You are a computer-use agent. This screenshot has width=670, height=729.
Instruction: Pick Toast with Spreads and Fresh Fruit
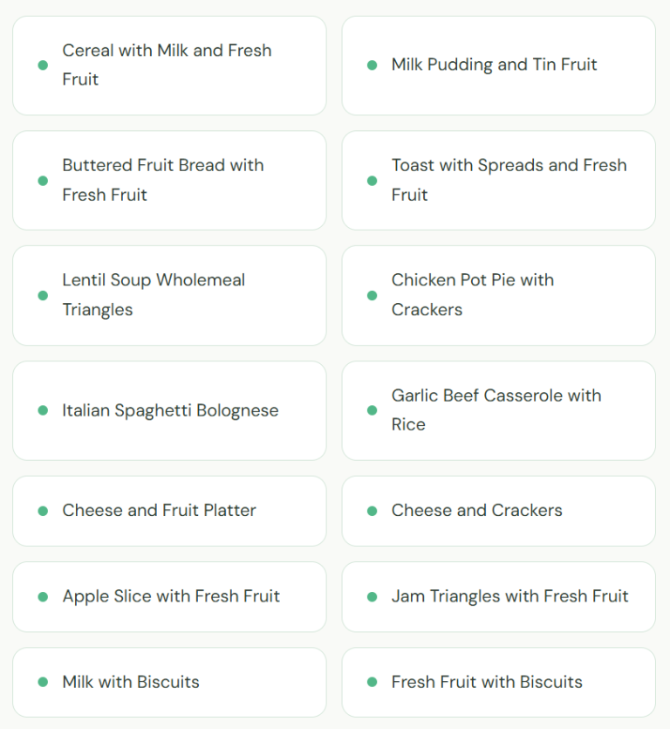click(x=509, y=180)
